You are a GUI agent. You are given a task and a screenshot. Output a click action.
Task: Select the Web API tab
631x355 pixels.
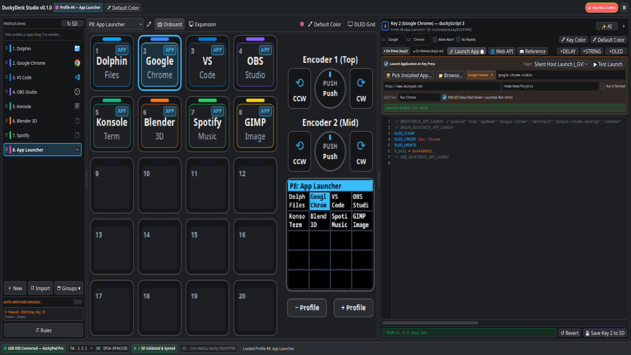click(502, 51)
